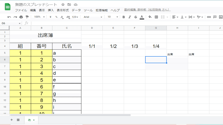The width and height of the screenshot is (223, 125).
Task: Click the horizontal scrollbar
Action: (70, 115)
